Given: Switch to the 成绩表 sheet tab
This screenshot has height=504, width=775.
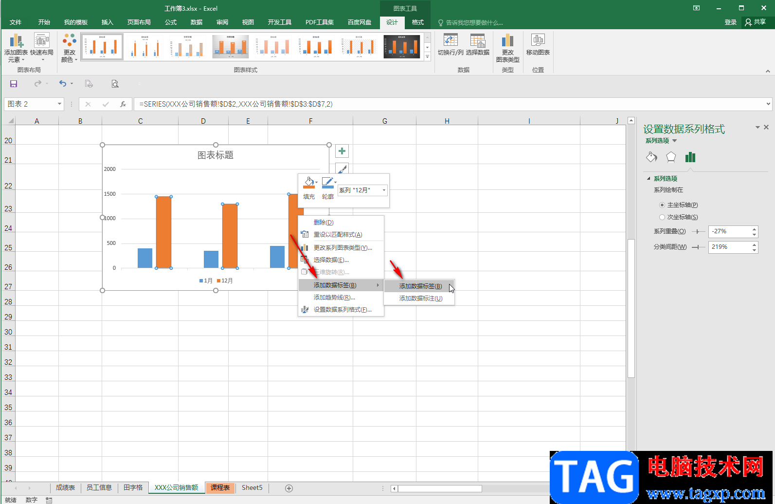Looking at the screenshot, I should click(65, 487).
